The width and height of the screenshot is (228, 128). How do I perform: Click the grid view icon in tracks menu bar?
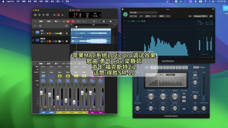[x=64, y=21]
